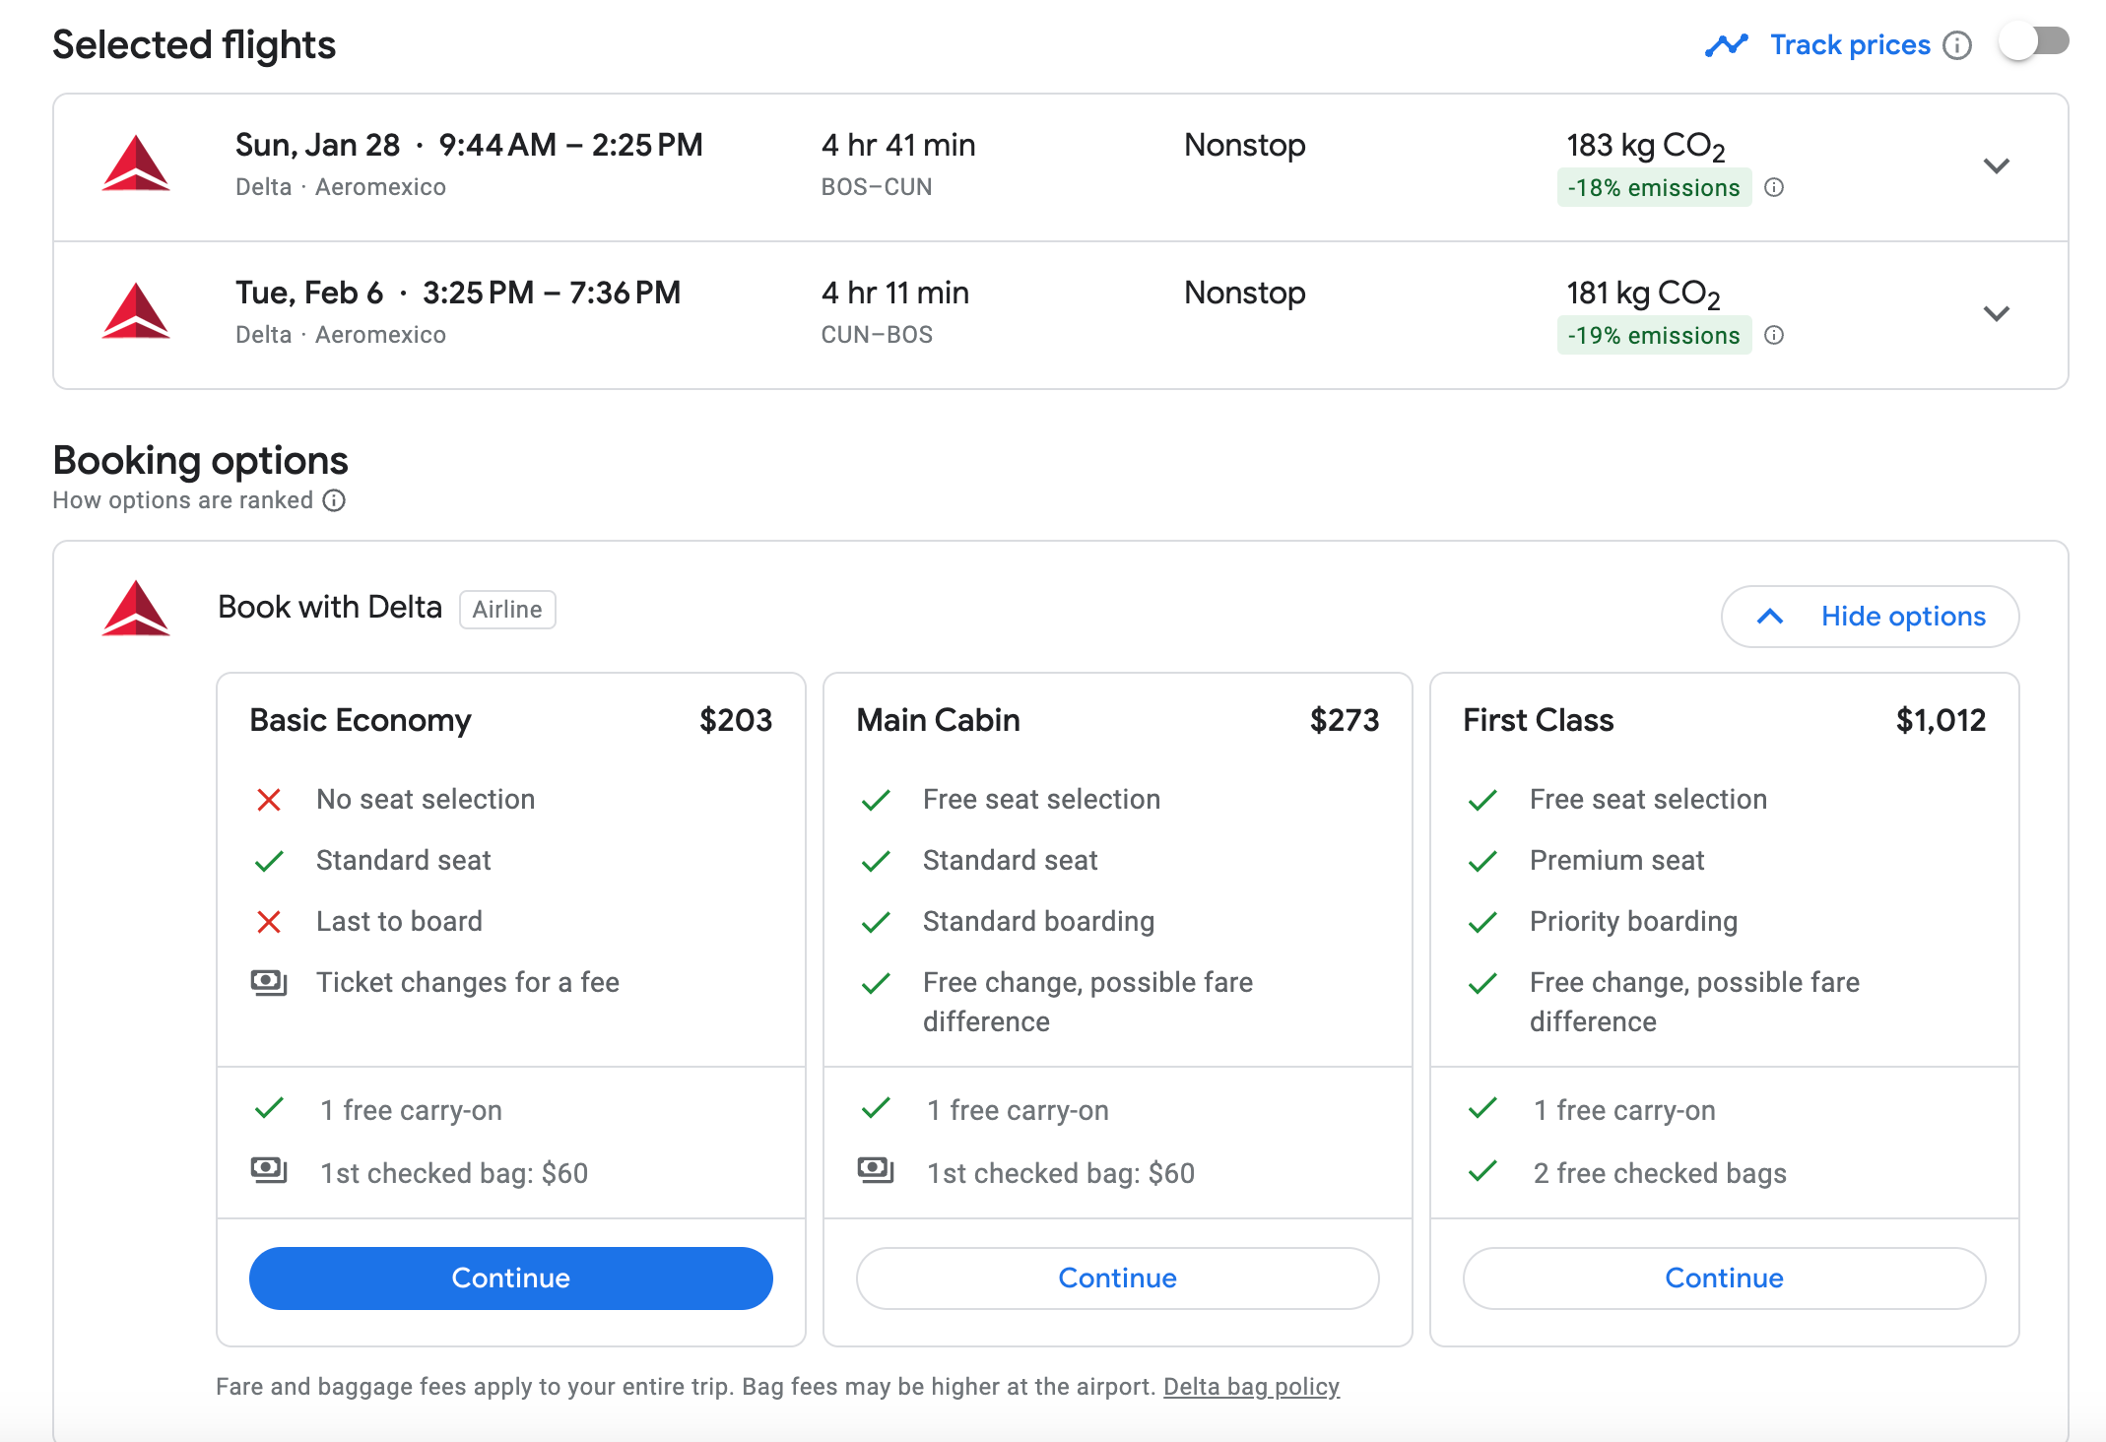Click Delta logo on Feb 6 flight

pyautogui.click(x=136, y=311)
